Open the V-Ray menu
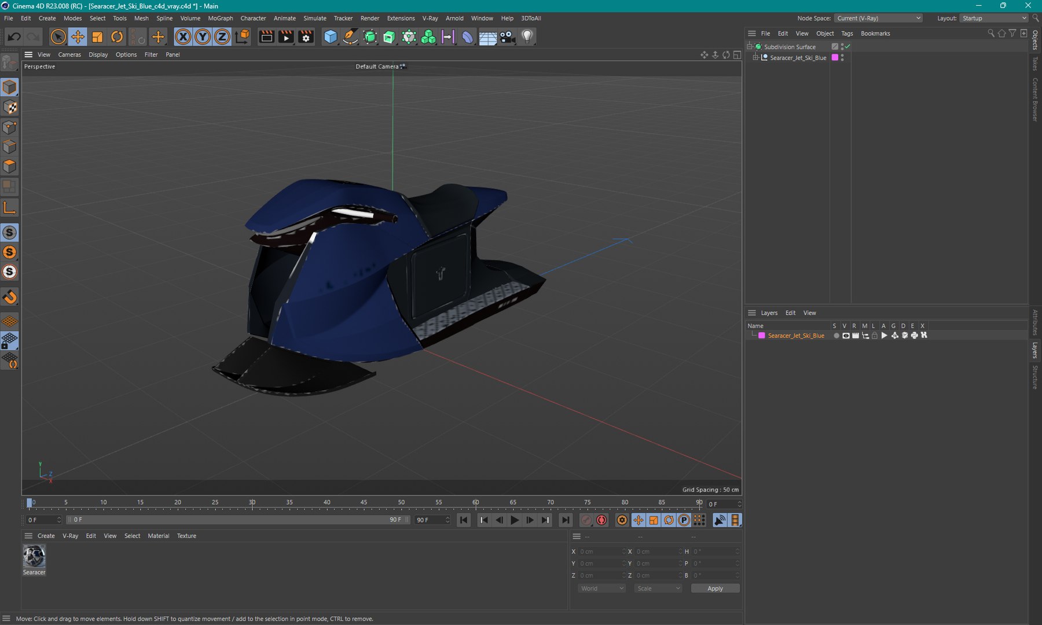 [430, 19]
